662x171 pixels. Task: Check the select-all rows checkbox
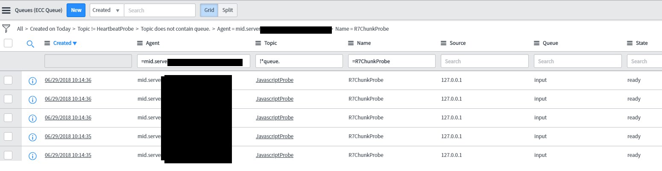tap(8, 43)
